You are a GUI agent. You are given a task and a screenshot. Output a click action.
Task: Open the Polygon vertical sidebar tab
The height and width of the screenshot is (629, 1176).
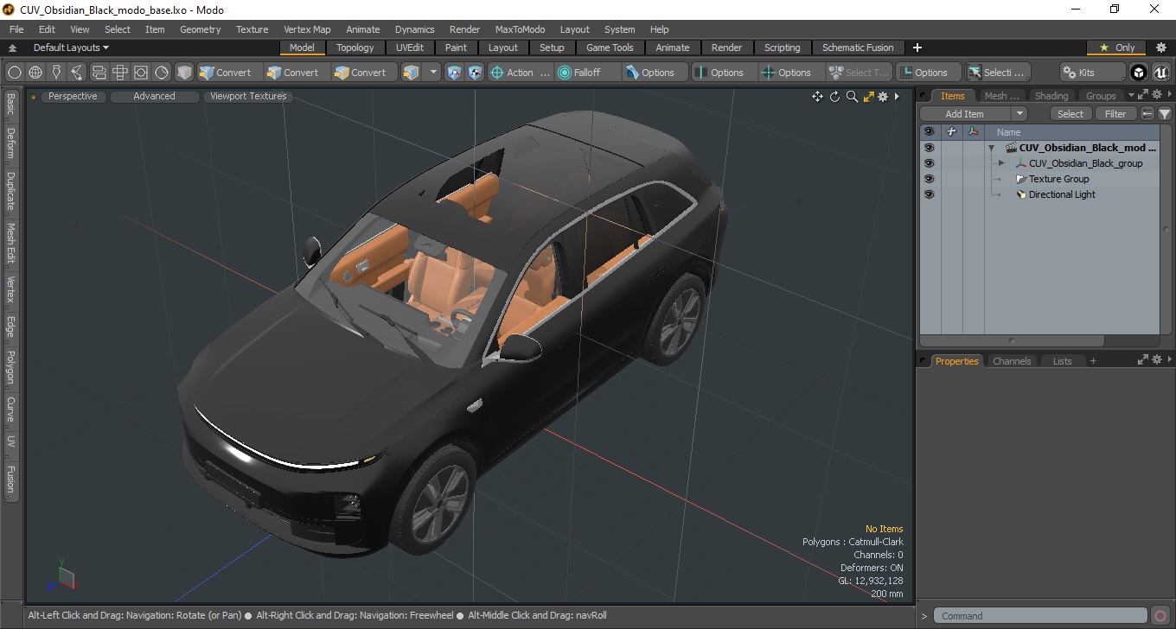click(x=10, y=367)
